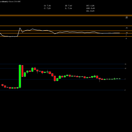
Task: Click the tallest green candlestick
Action: pos(20,76)
